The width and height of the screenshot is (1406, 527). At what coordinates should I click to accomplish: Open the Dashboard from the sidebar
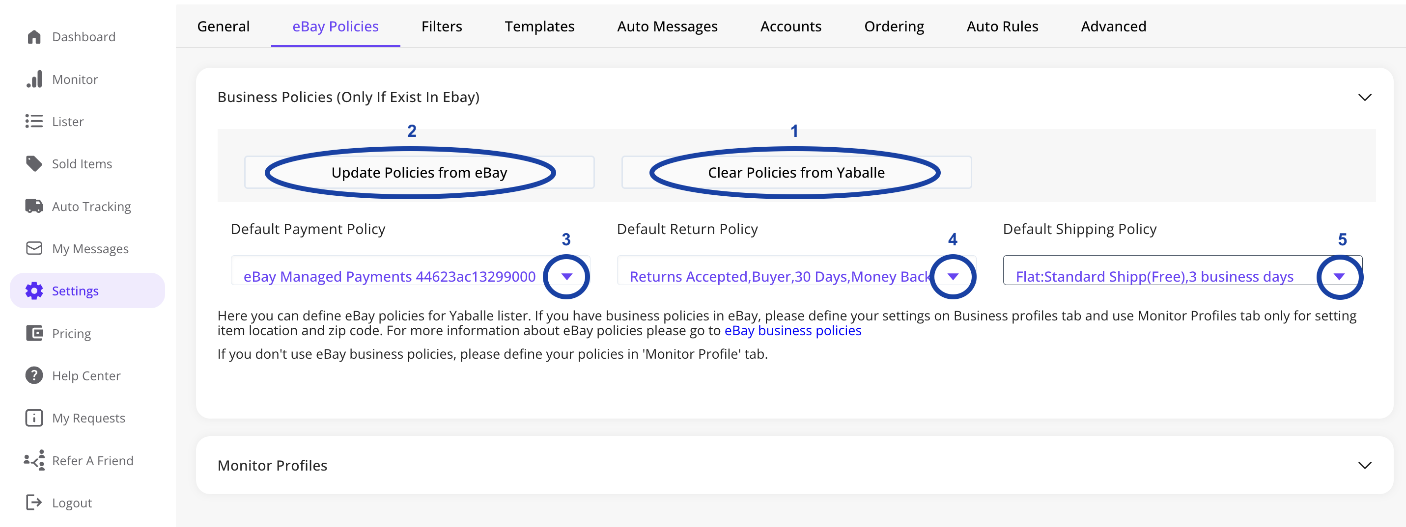tap(84, 36)
